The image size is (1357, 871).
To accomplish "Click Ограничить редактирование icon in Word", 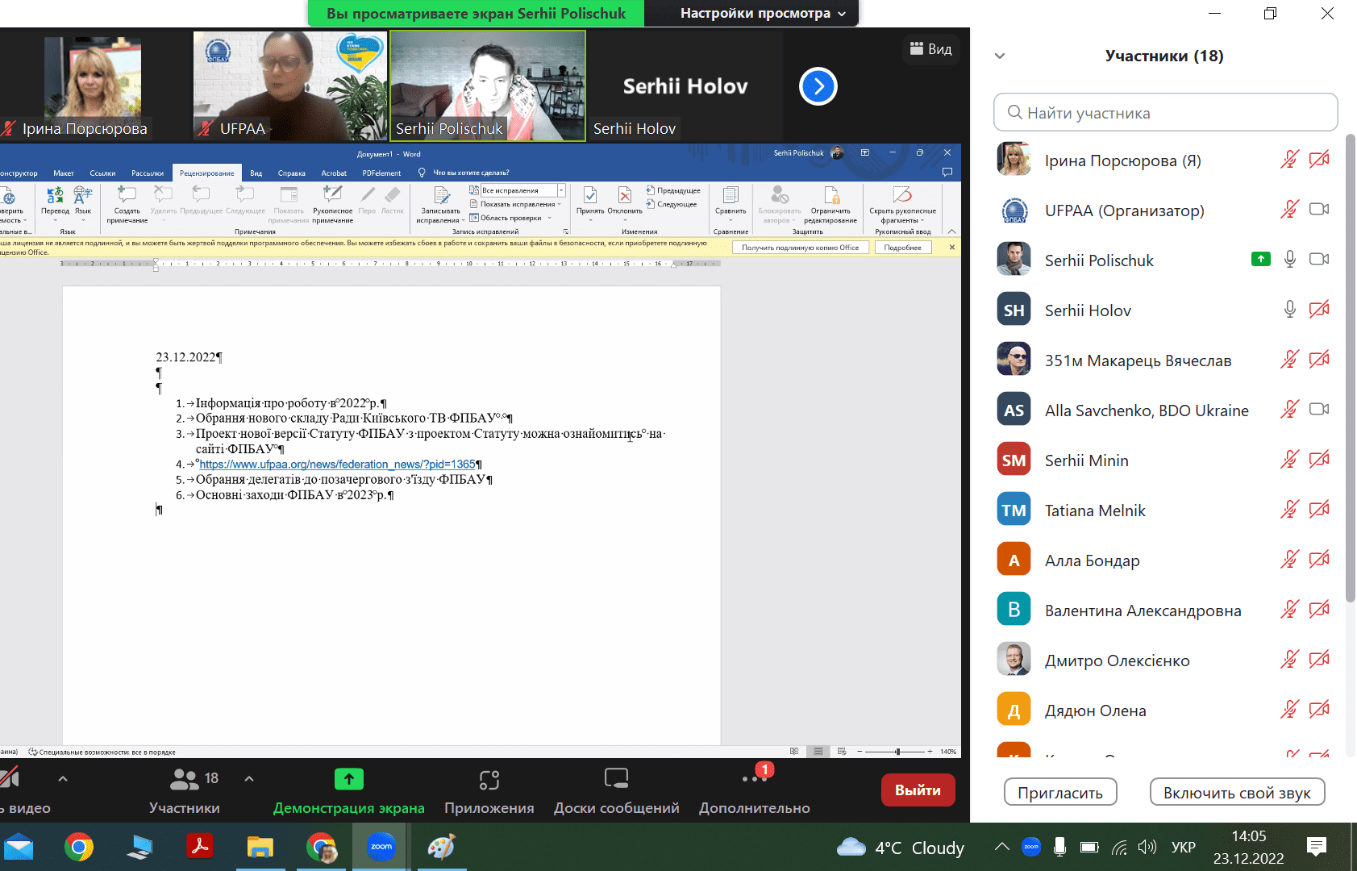I will (831, 194).
